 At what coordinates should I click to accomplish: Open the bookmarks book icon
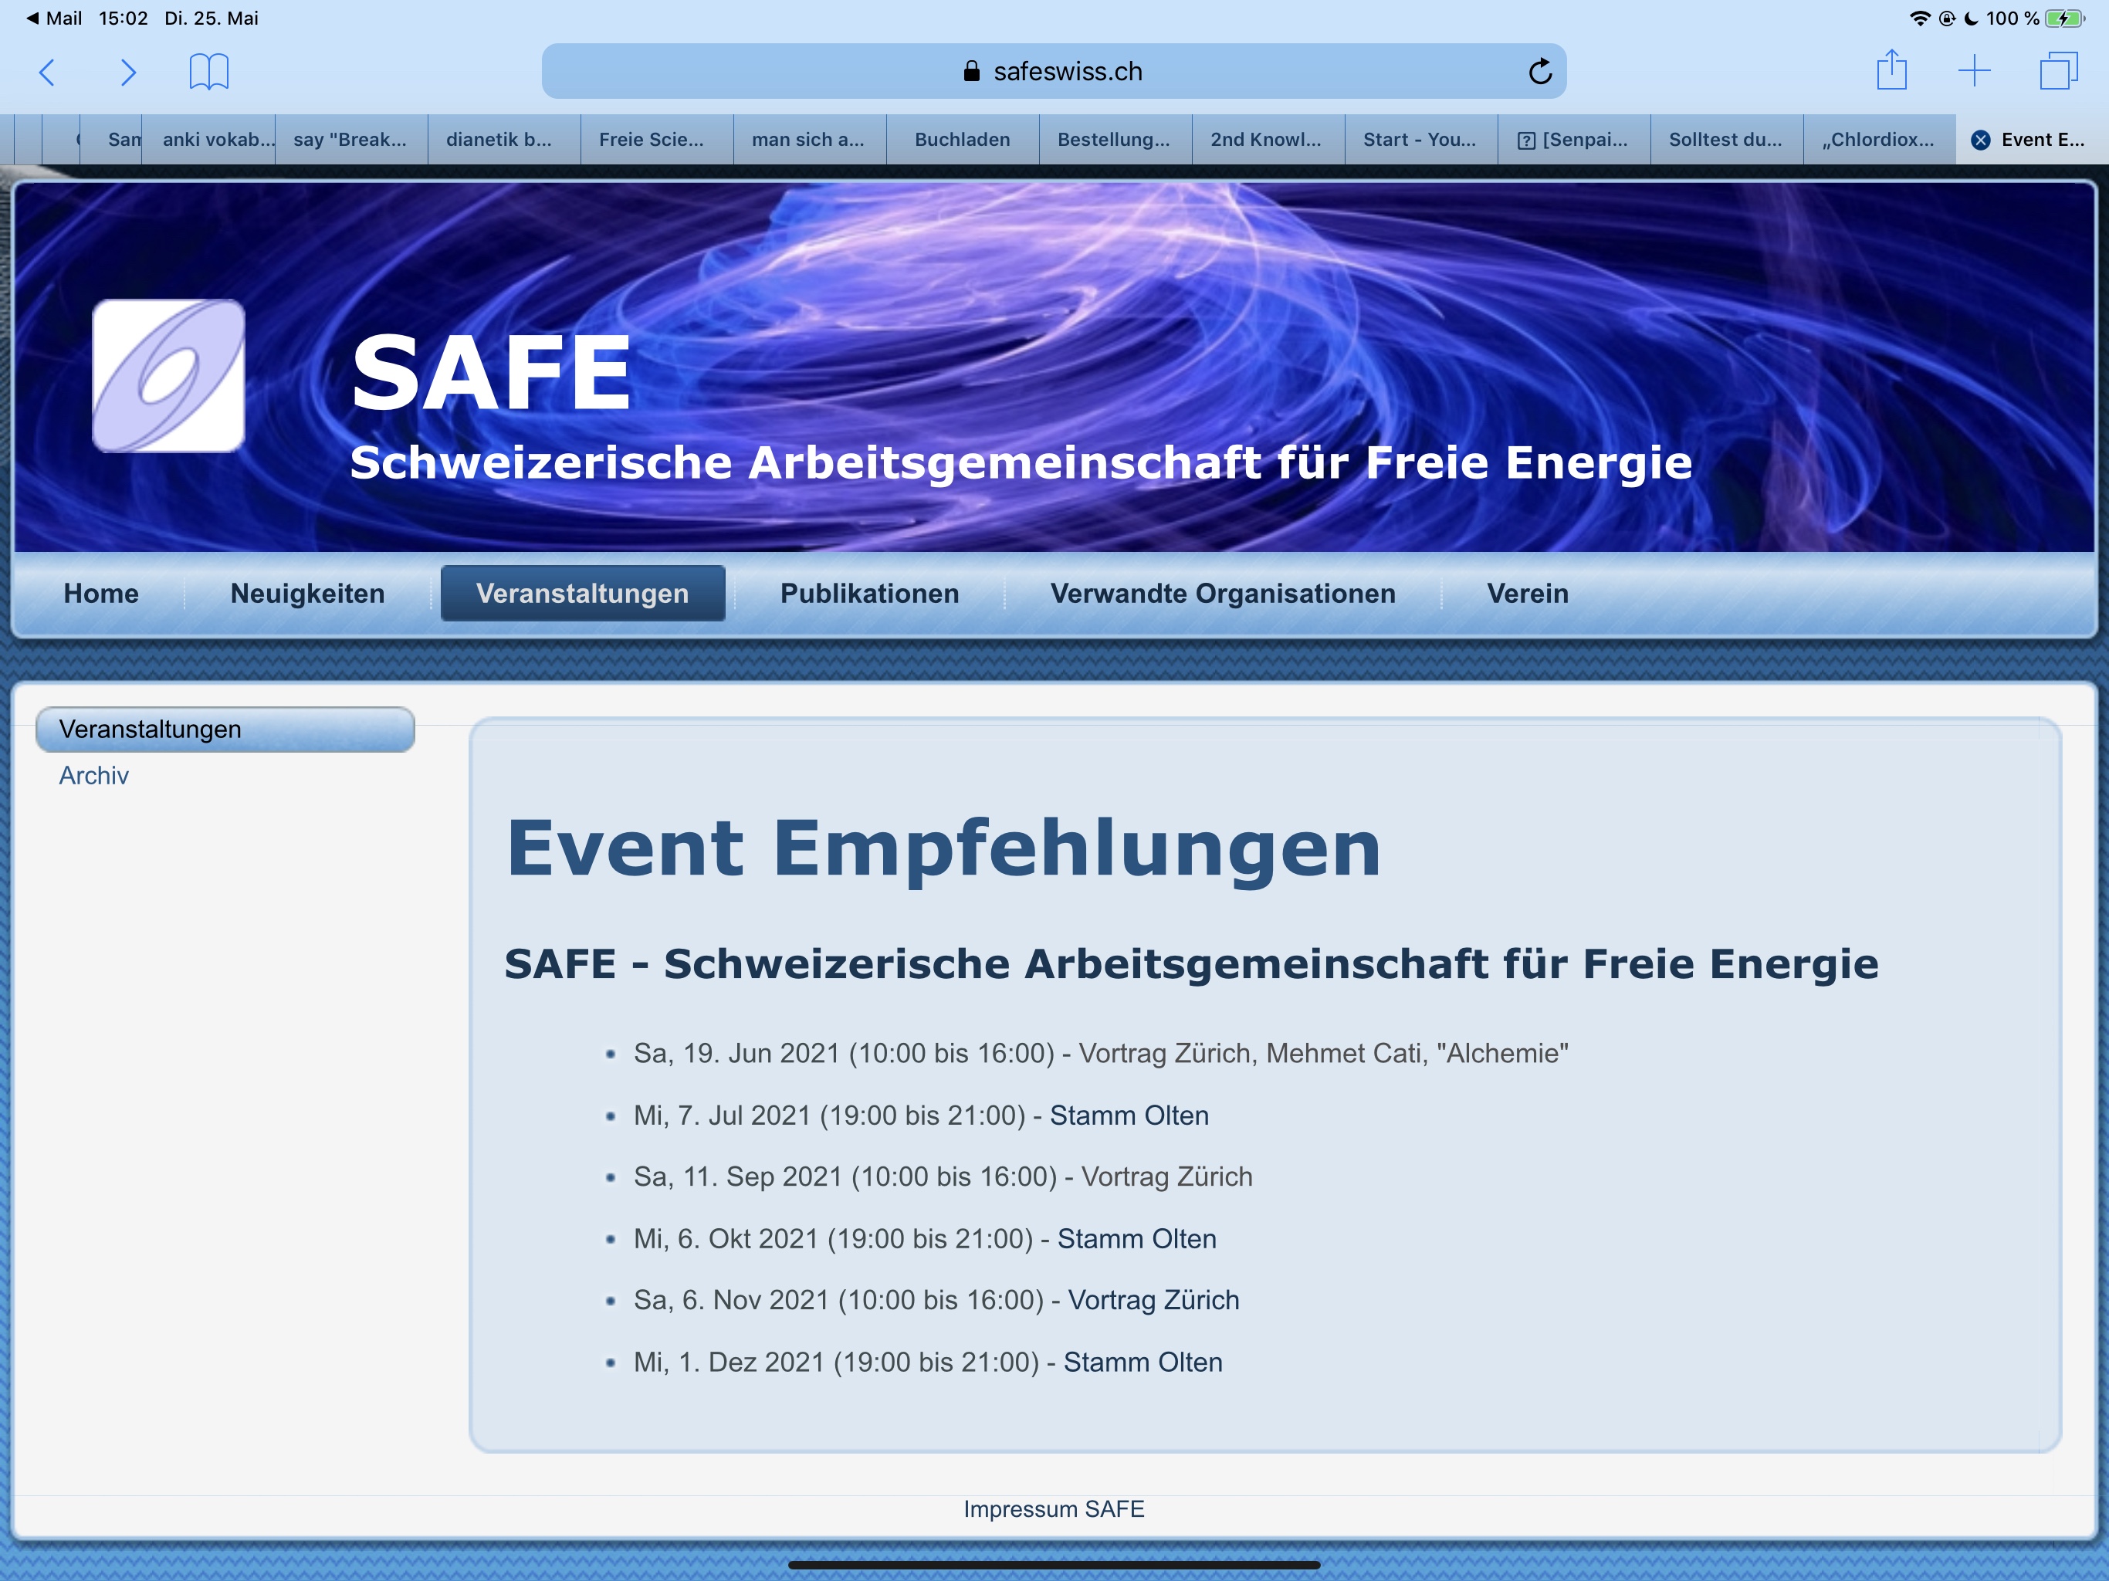tap(208, 72)
